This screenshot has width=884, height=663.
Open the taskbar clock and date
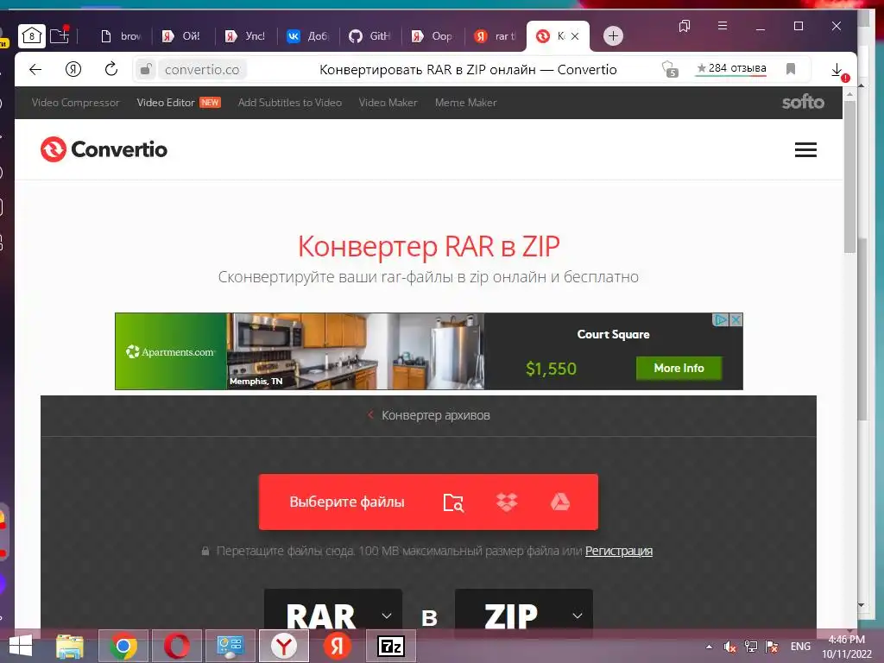coord(846,647)
